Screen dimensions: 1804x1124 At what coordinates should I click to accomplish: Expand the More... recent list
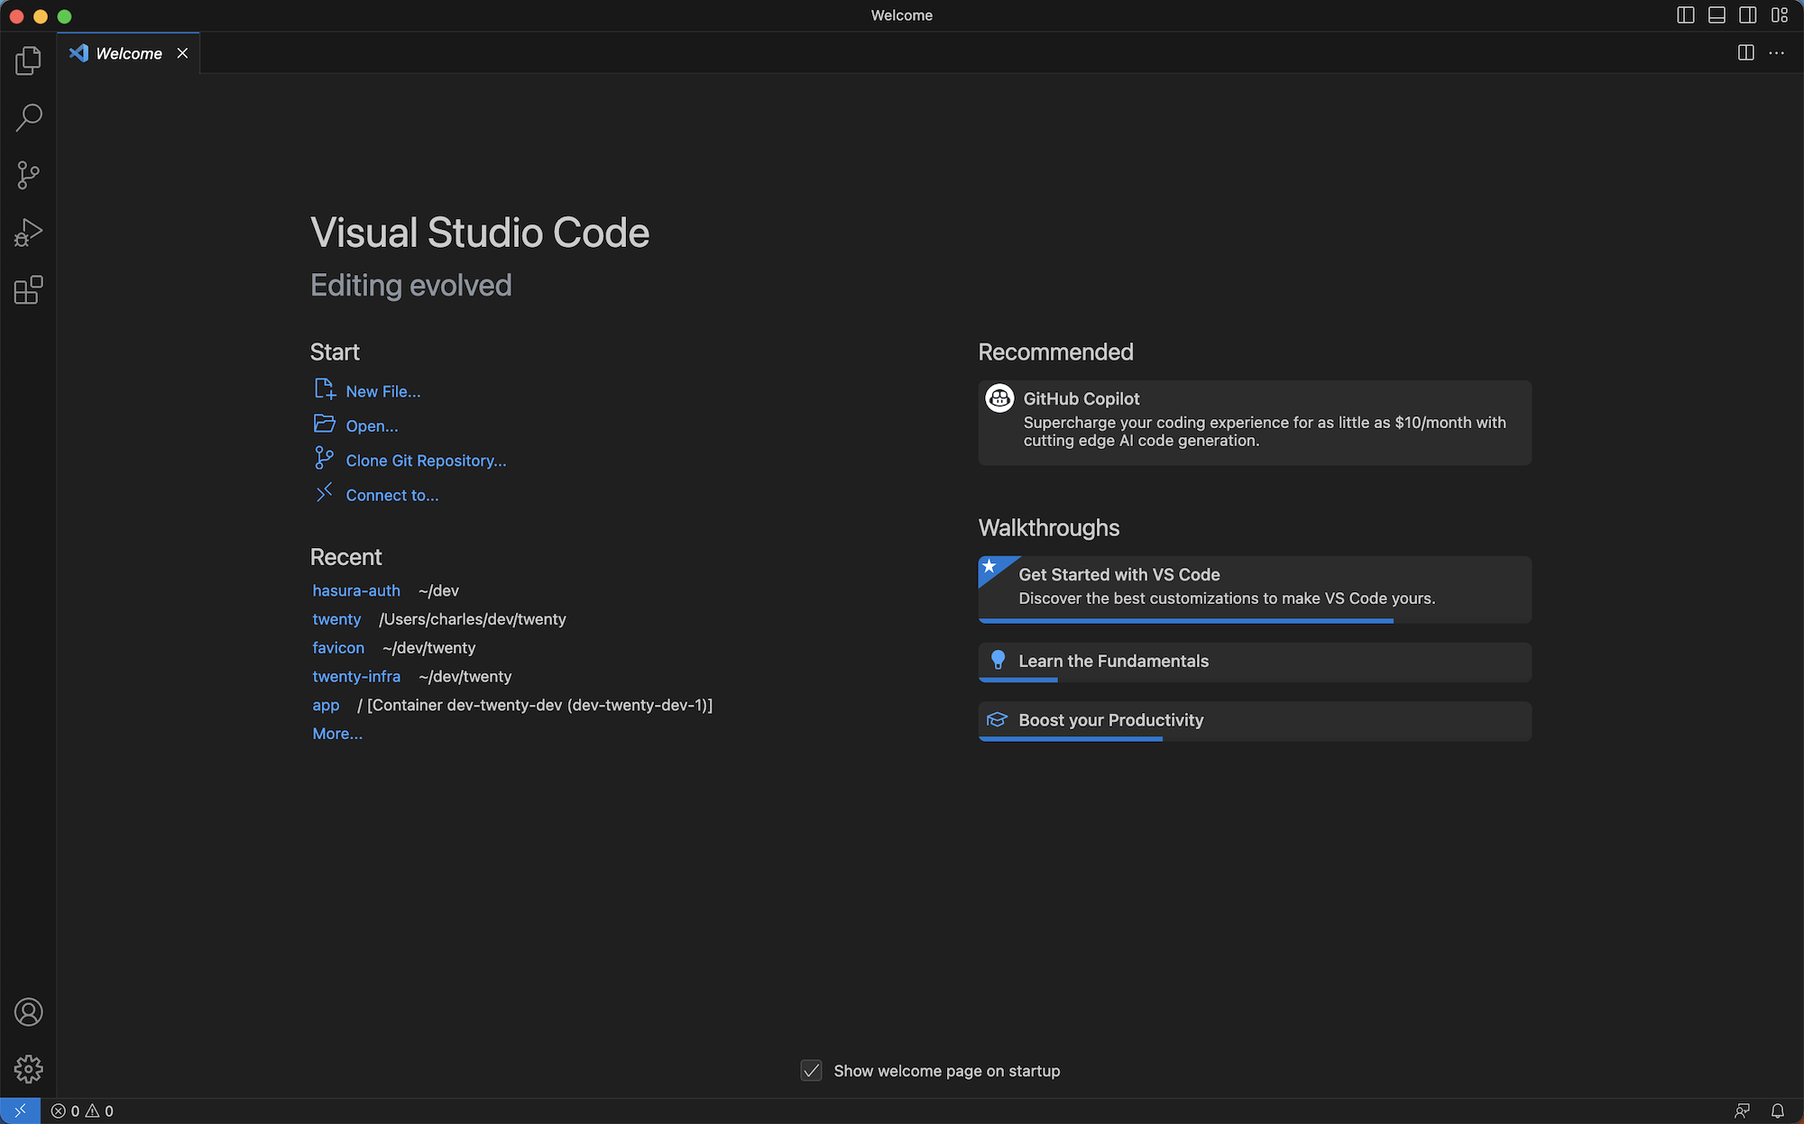click(337, 734)
